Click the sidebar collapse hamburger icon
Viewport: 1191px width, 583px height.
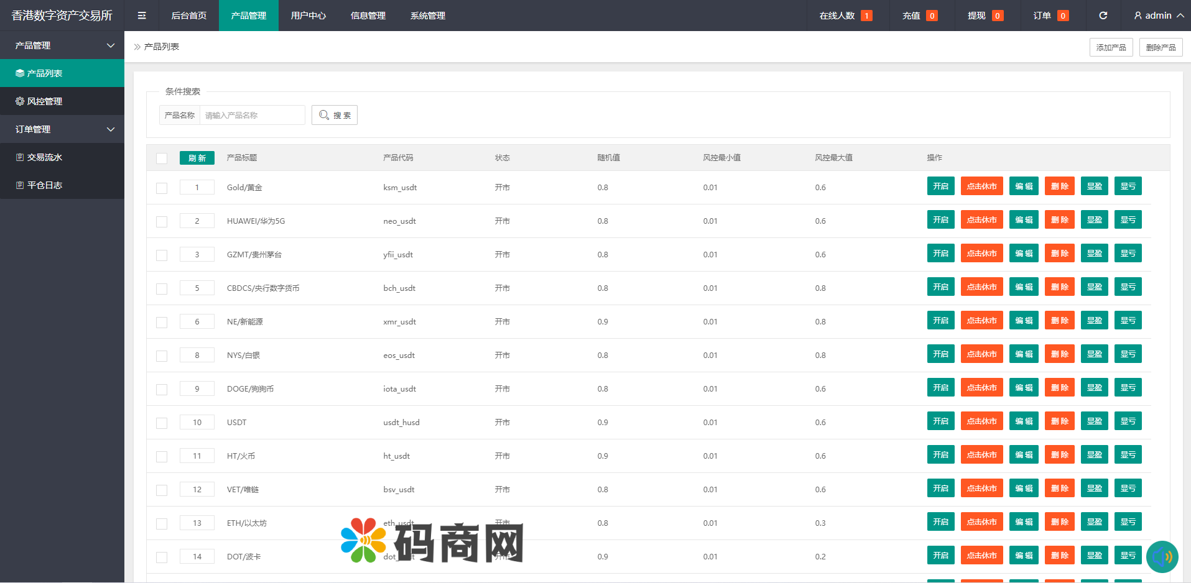[142, 16]
